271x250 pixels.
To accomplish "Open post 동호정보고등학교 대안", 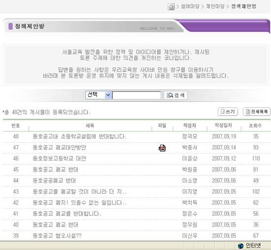I will pyautogui.click(x=59, y=158).
